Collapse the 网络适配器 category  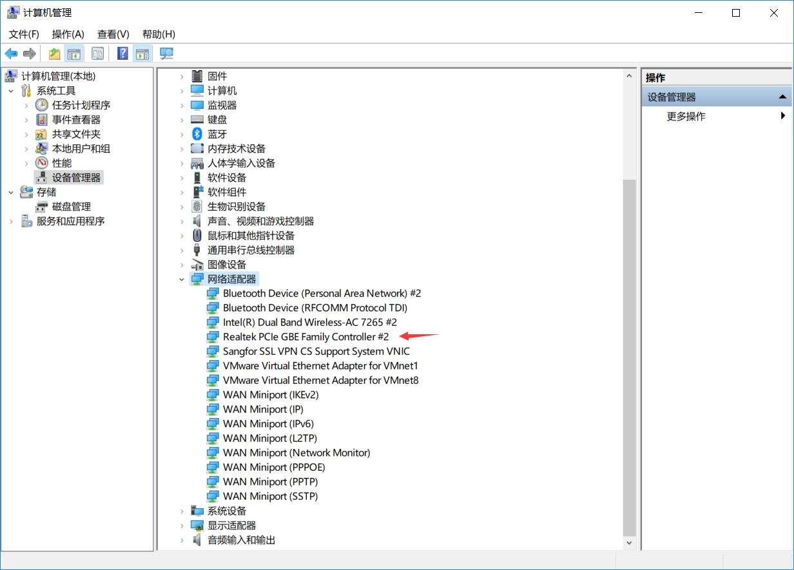click(x=182, y=280)
